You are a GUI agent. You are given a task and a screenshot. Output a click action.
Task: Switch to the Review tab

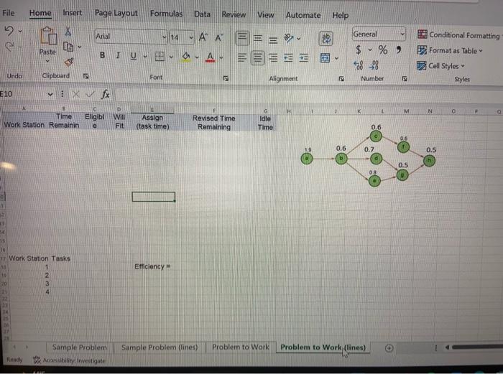point(234,15)
